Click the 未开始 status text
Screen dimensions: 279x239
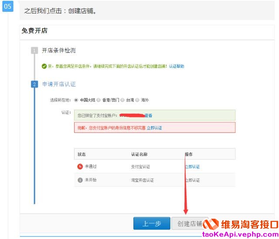tap(91, 180)
